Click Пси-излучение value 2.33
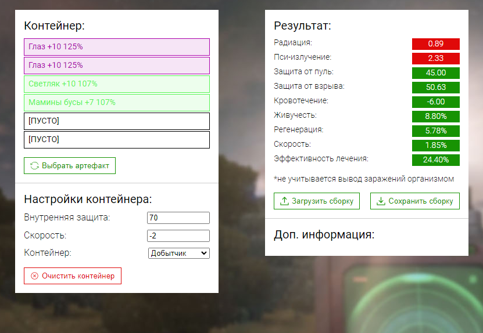The image size is (483, 333). (x=435, y=58)
